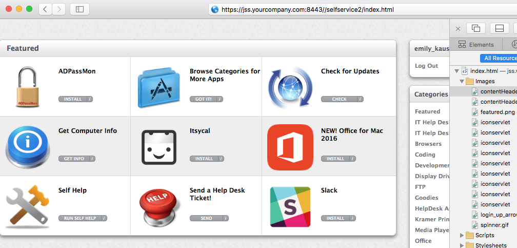517x248 pixels.
Task: Expand the Stylesheets folder
Action: (462, 245)
